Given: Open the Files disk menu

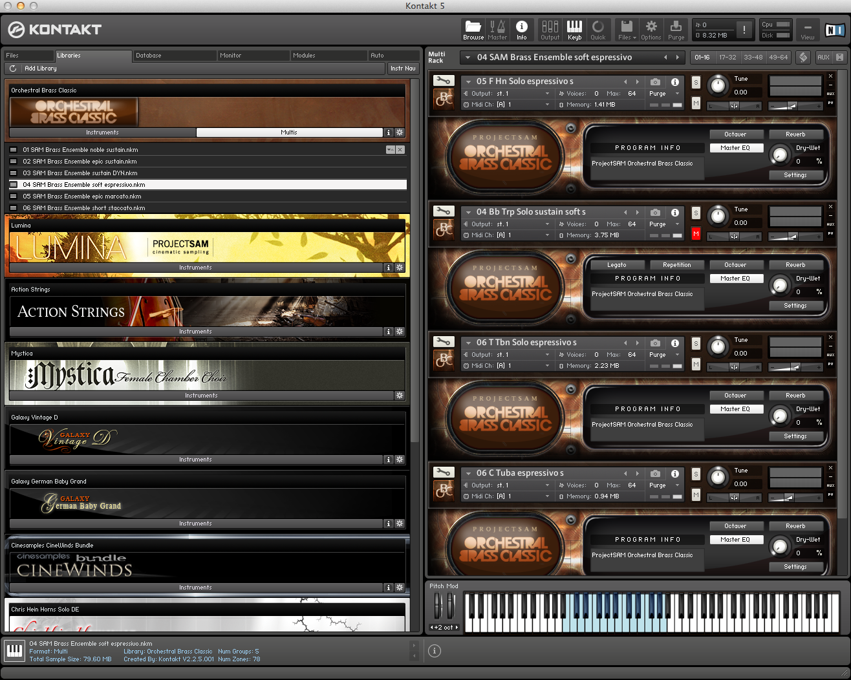Looking at the screenshot, I should 627,29.
